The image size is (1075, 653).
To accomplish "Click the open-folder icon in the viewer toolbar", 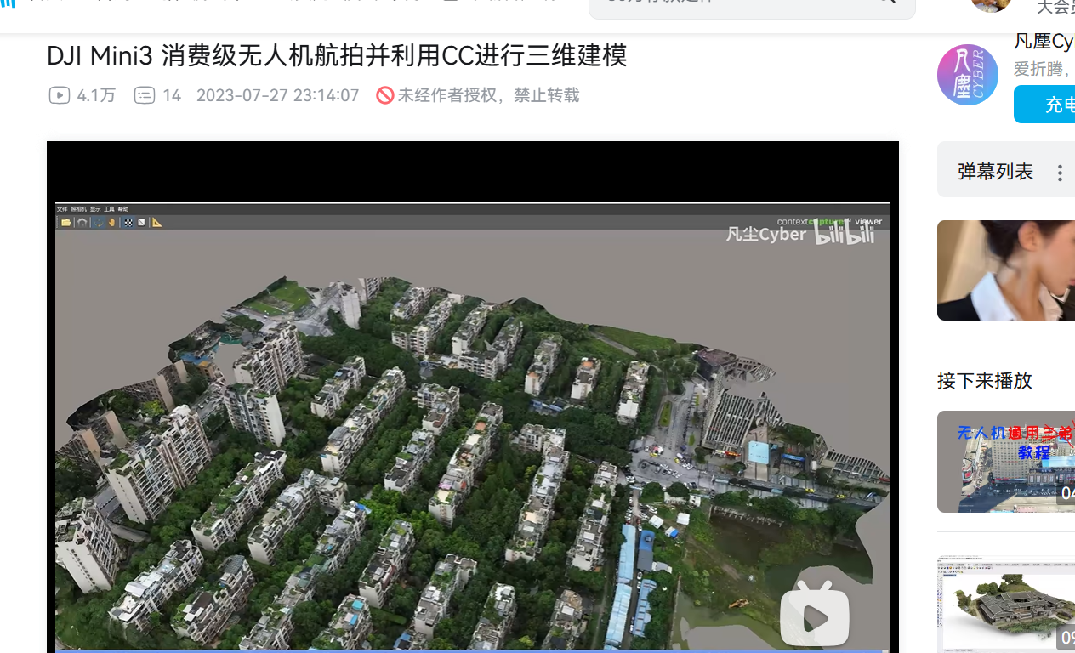I will tap(66, 223).
